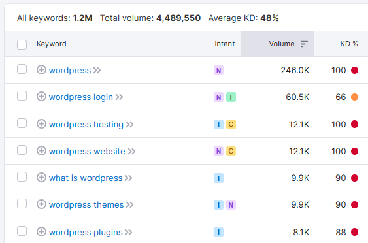368x243 pixels.
Task: Open the 'wordpress' keyword link
Action: pyautogui.click(x=70, y=71)
